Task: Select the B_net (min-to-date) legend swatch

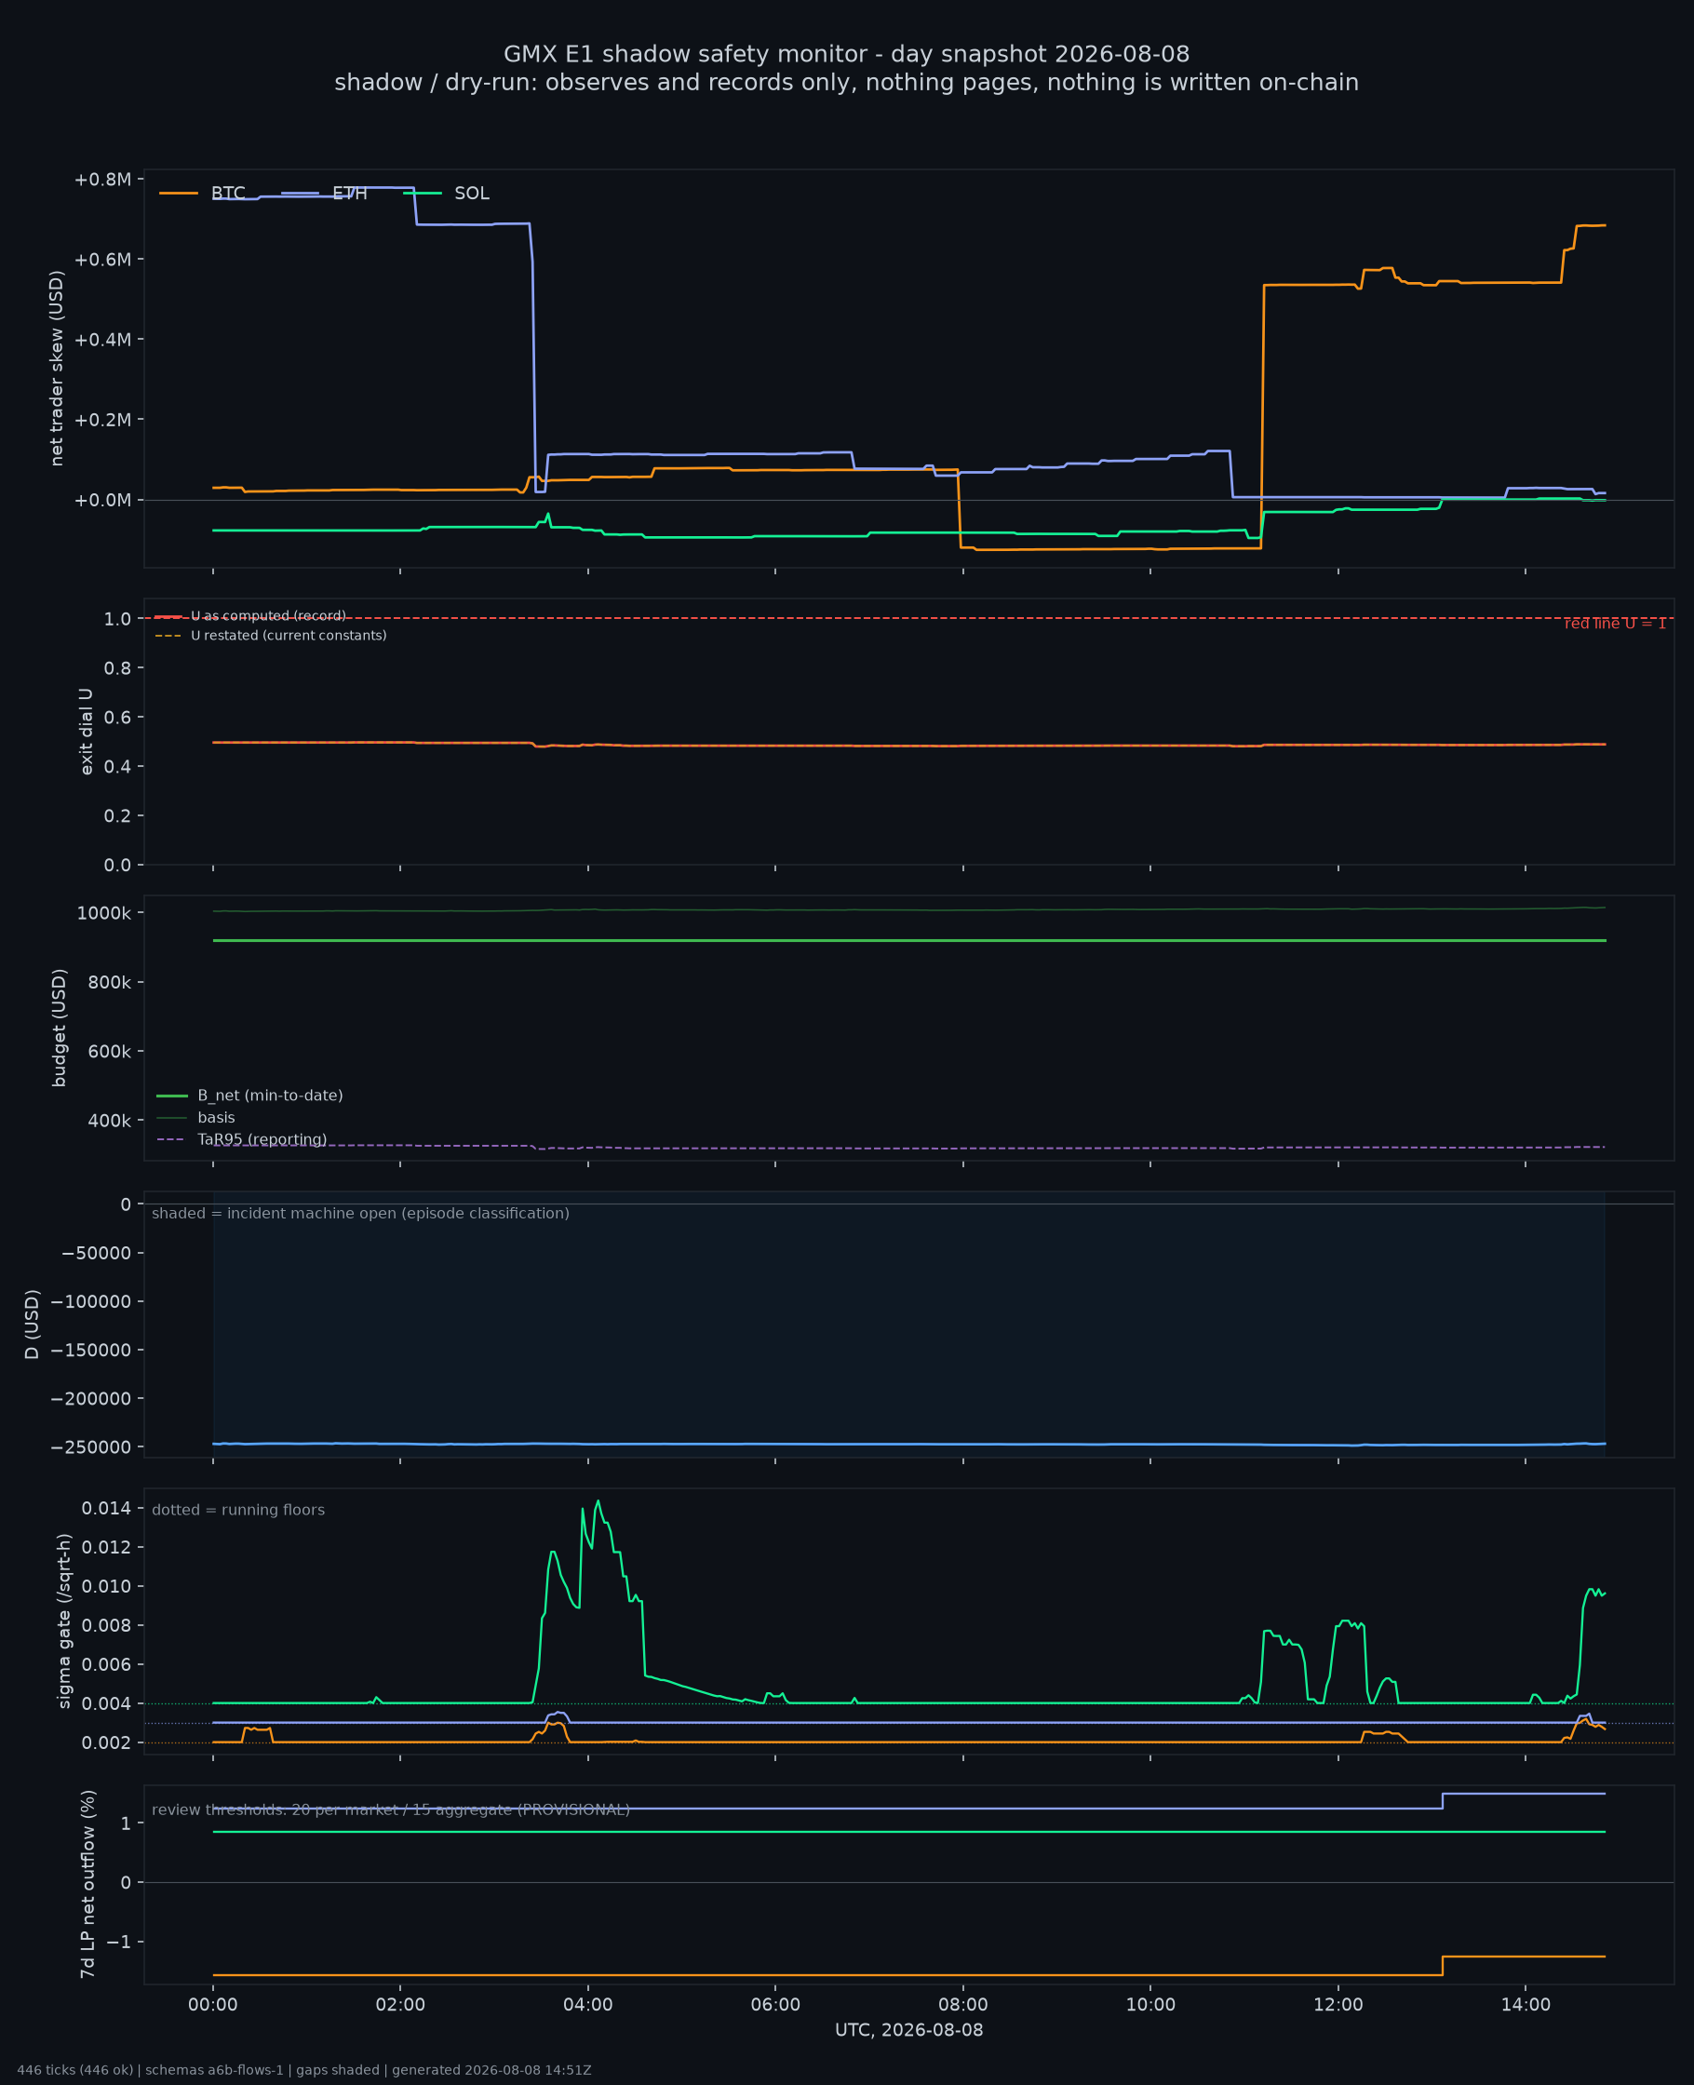Action: click(172, 1096)
